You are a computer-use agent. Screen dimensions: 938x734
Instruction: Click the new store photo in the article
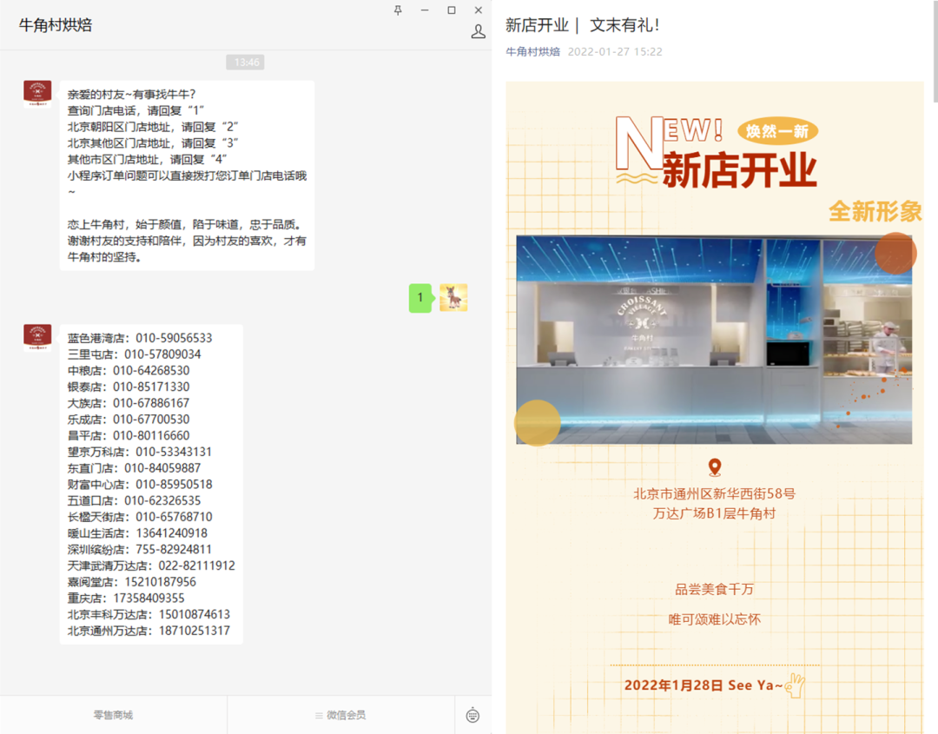[714, 339]
